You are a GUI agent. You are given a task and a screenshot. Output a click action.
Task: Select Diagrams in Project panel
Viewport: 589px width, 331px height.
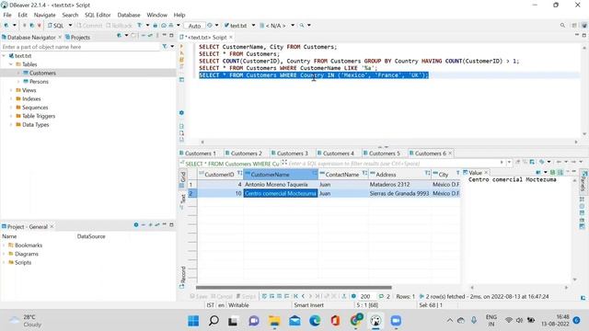27,254
